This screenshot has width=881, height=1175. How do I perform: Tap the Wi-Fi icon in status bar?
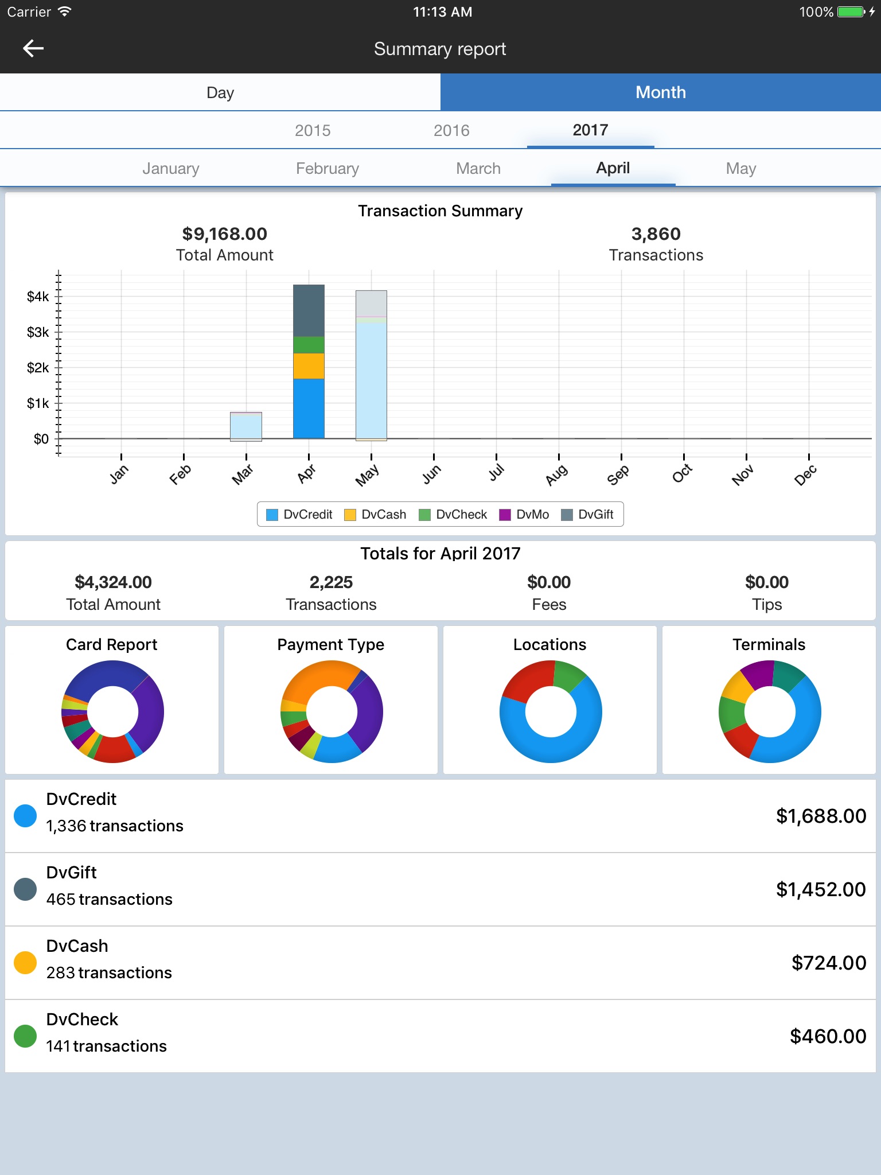coord(65,11)
